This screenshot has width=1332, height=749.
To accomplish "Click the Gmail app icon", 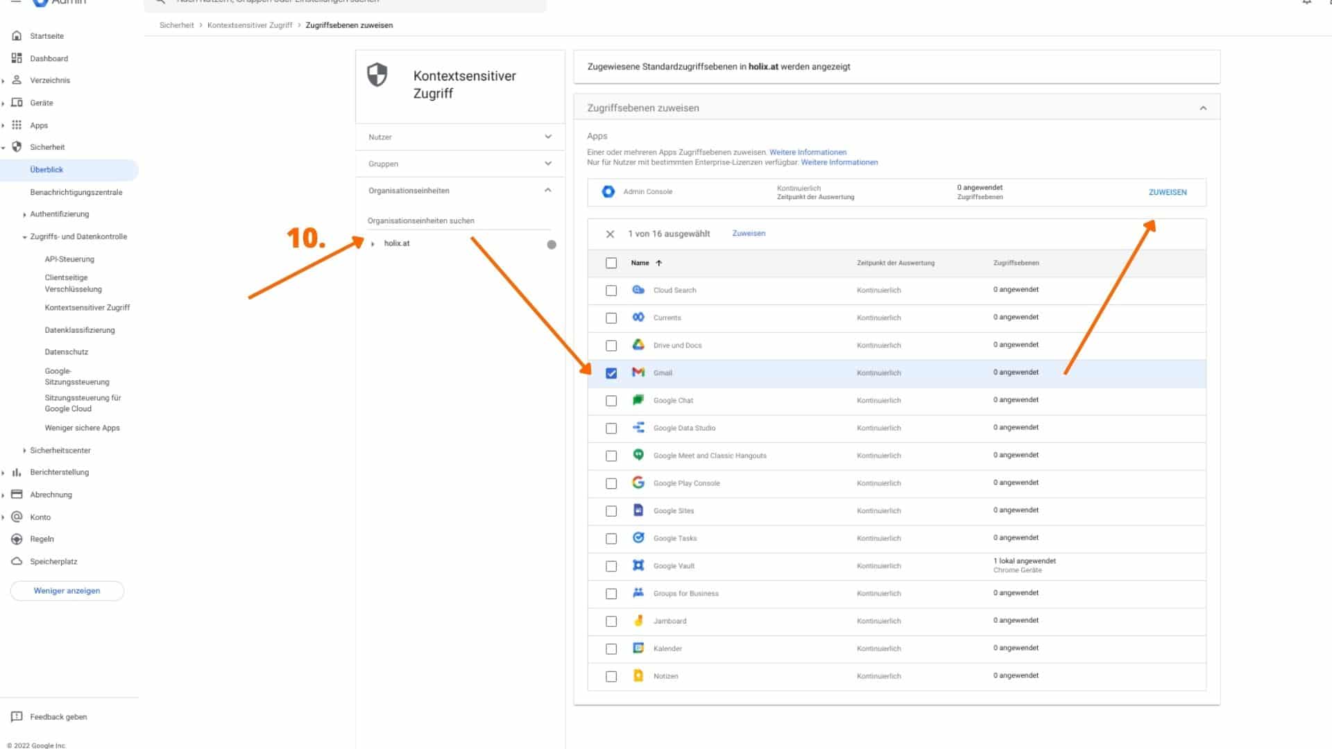I will click(638, 372).
